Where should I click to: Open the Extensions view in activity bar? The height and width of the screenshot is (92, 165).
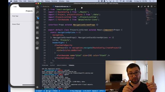[37, 28]
